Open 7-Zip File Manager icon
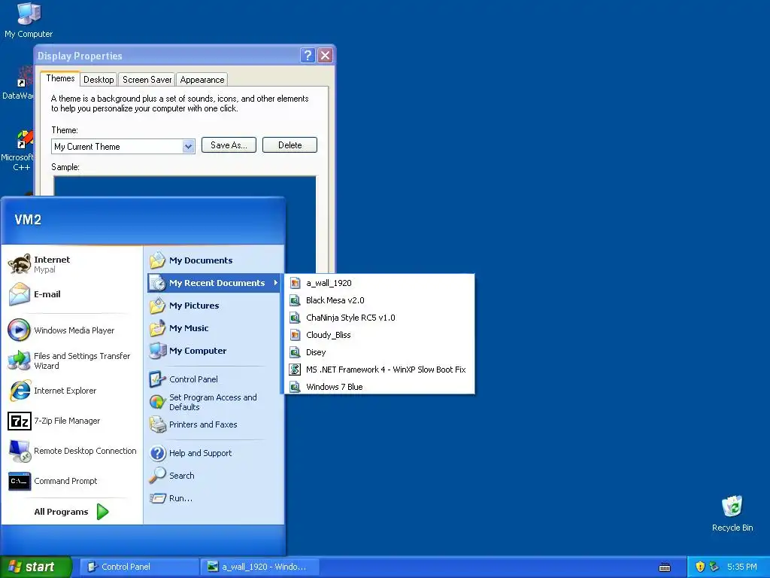Image resolution: width=770 pixels, height=578 pixels. [20, 421]
